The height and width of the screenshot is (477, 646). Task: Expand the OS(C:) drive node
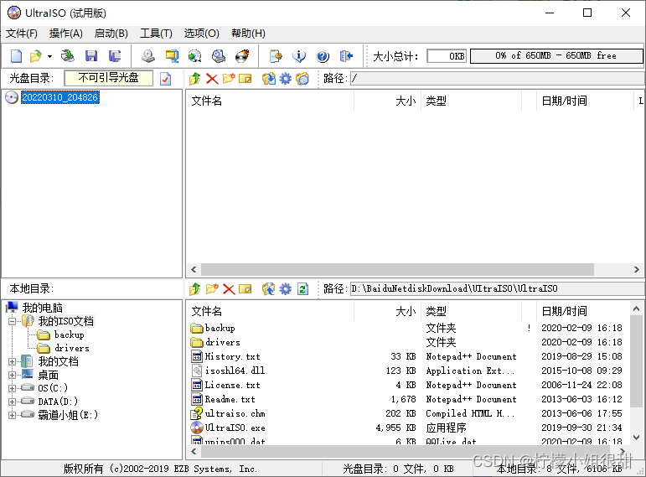pos(13,388)
